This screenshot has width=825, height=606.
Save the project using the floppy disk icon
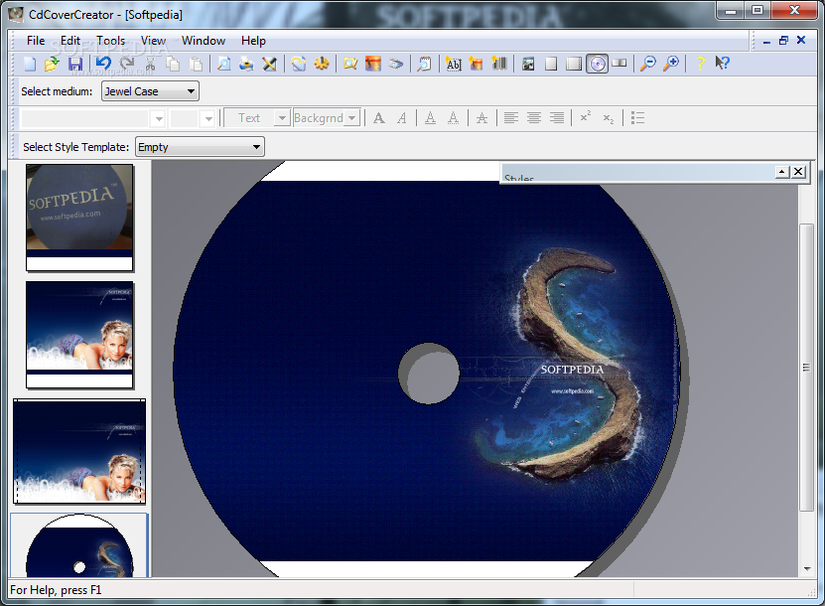click(x=75, y=64)
